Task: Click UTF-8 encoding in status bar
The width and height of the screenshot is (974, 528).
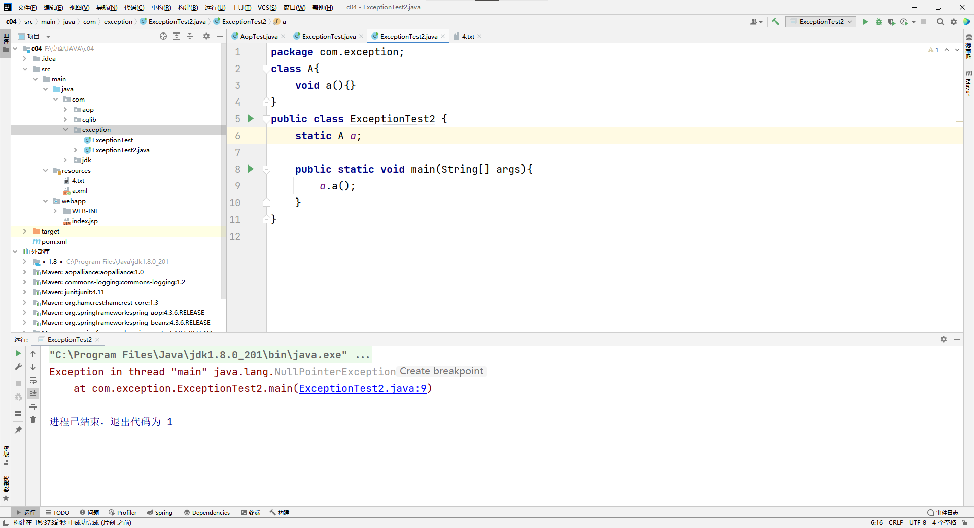Action: pos(917,523)
